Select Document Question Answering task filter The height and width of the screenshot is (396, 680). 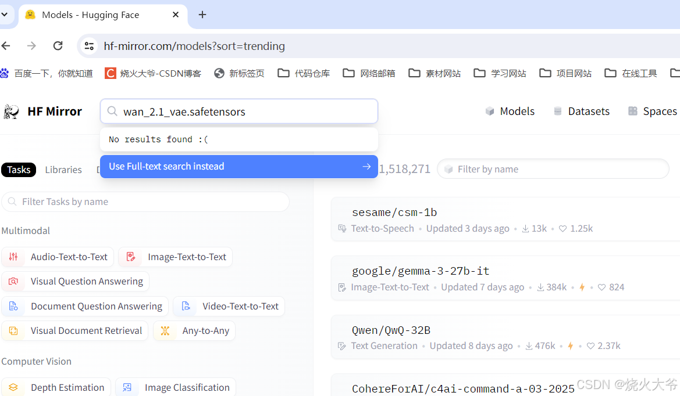click(x=85, y=307)
